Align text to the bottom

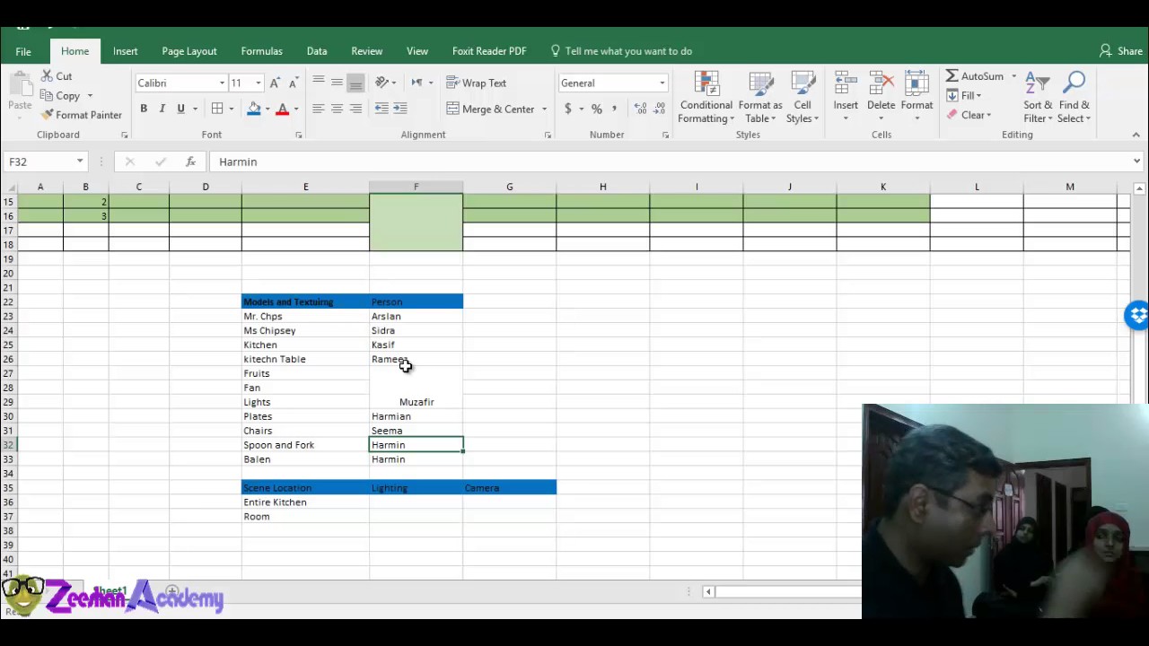click(x=355, y=83)
